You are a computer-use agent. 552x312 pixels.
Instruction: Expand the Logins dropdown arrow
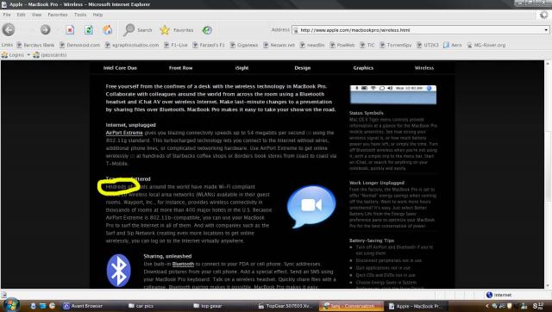coord(28,55)
